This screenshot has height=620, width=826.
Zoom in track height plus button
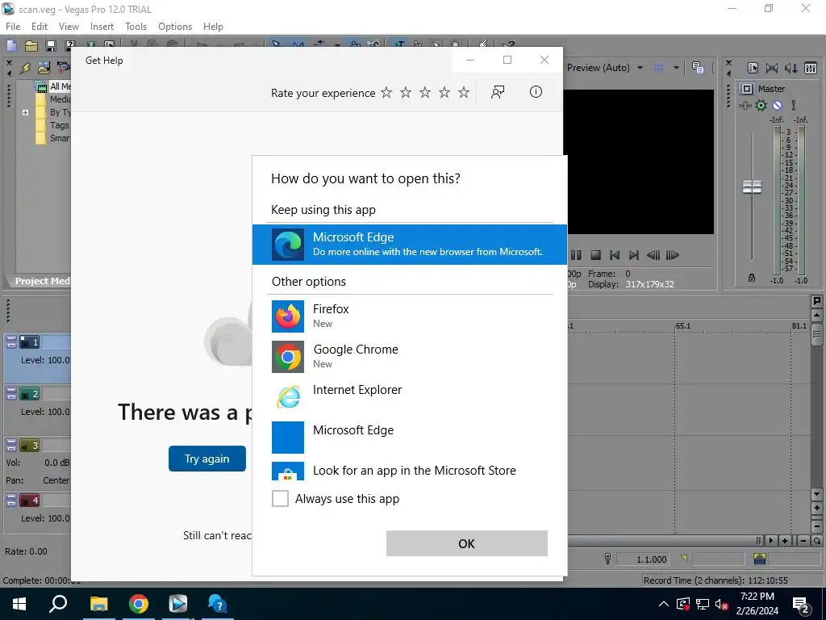tap(817, 509)
